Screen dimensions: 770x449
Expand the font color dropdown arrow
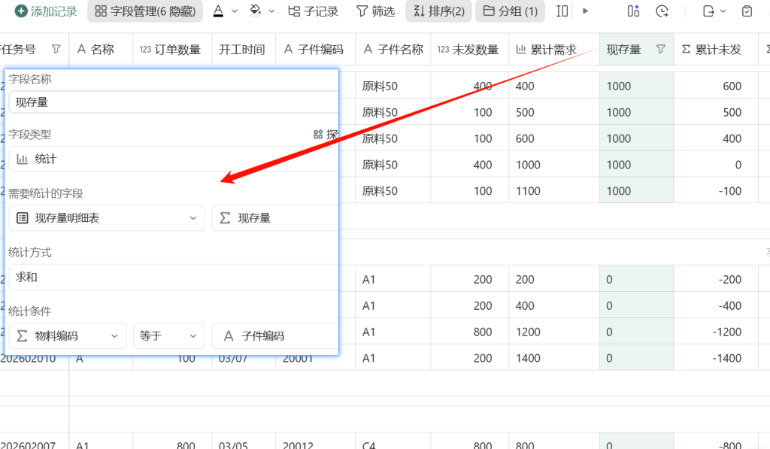[x=235, y=11]
